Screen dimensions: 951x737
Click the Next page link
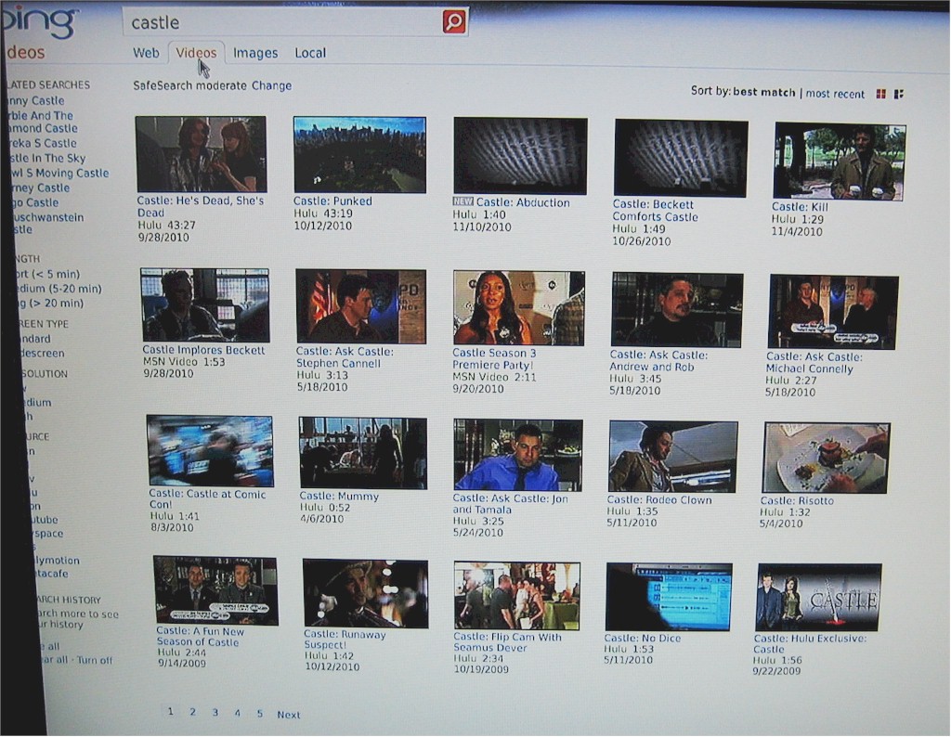pyautogui.click(x=289, y=715)
